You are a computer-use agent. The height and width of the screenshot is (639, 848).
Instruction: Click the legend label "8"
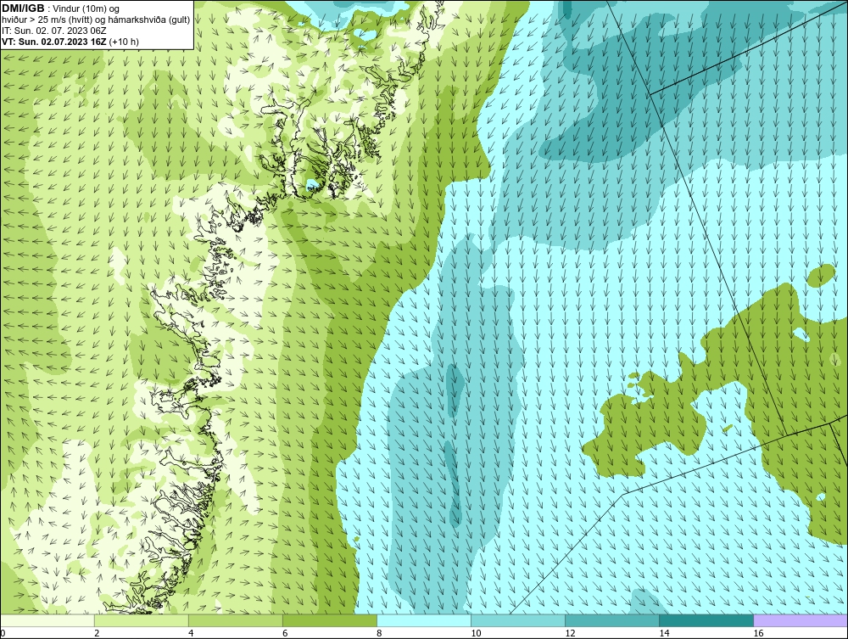click(379, 633)
